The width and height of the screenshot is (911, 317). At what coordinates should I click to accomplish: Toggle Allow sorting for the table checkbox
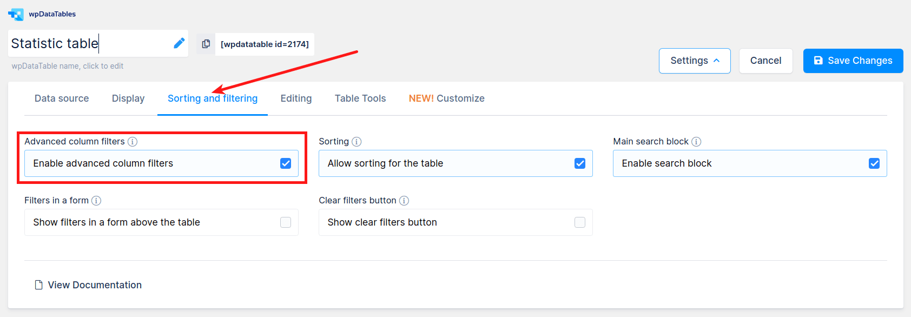pyautogui.click(x=580, y=163)
